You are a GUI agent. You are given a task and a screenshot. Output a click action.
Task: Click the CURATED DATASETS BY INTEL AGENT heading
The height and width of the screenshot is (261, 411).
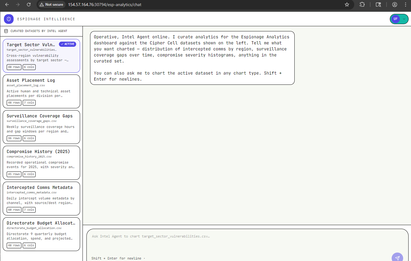39,31
